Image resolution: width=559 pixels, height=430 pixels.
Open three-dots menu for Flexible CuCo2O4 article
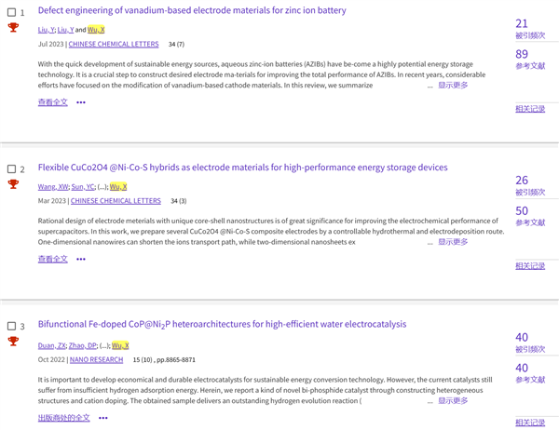point(81,259)
